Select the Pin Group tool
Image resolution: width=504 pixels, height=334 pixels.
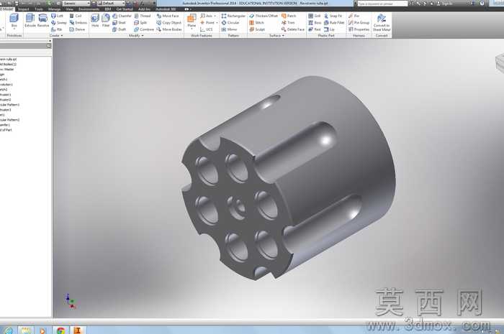click(359, 23)
